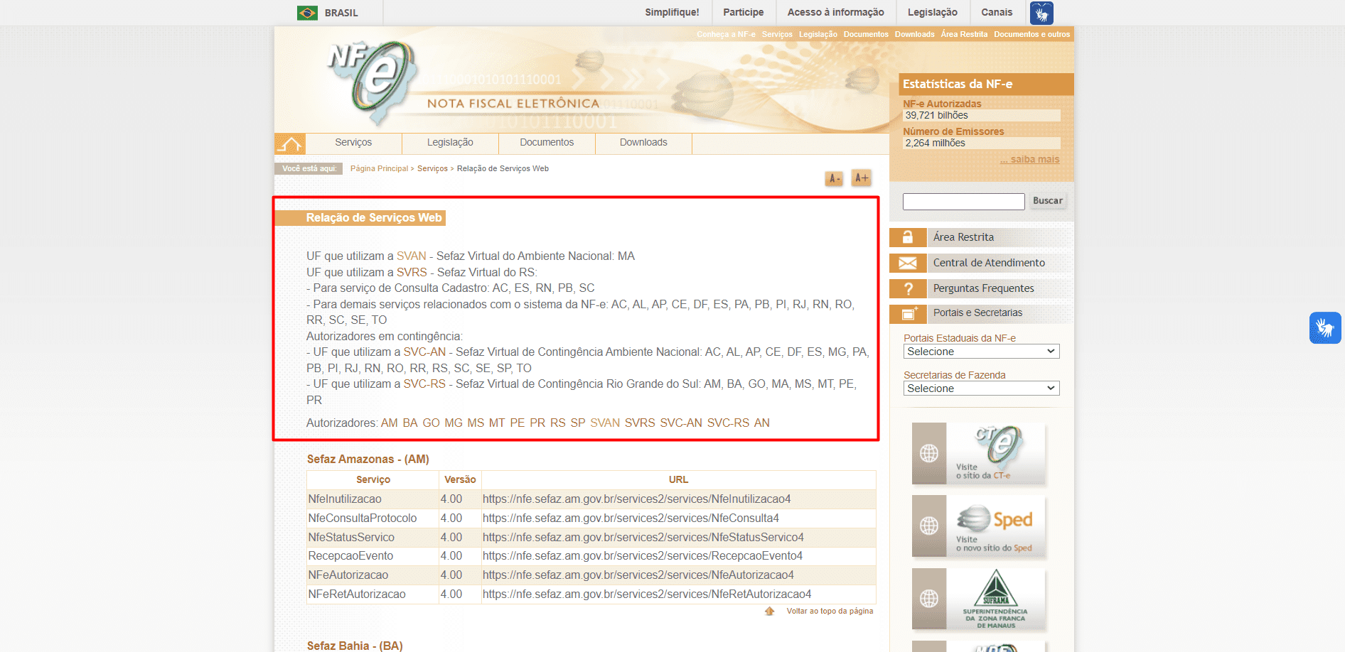The width and height of the screenshot is (1345, 652).
Task: Jump to BA in the Autorizadores list
Action: [x=410, y=423]
